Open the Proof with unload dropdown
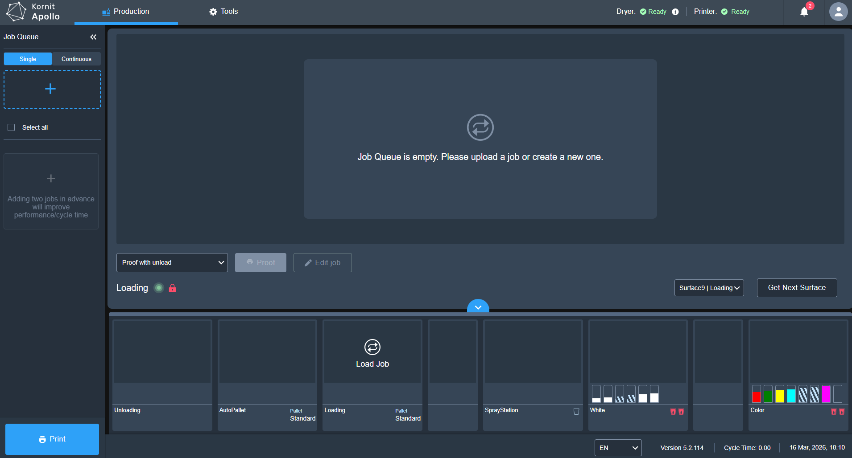Viewport: 852px width, 458px height. tap(172, 262)
